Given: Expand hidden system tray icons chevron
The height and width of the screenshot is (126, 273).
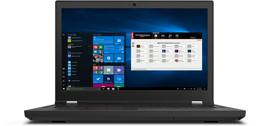Looking at the screenshot, I should [181, 89].
